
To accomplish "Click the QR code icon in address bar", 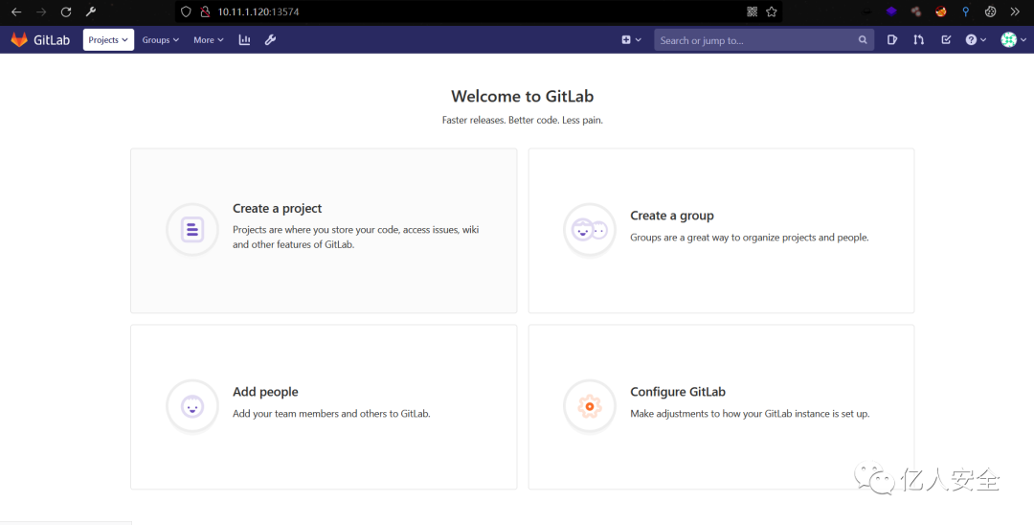I will 753,11.
